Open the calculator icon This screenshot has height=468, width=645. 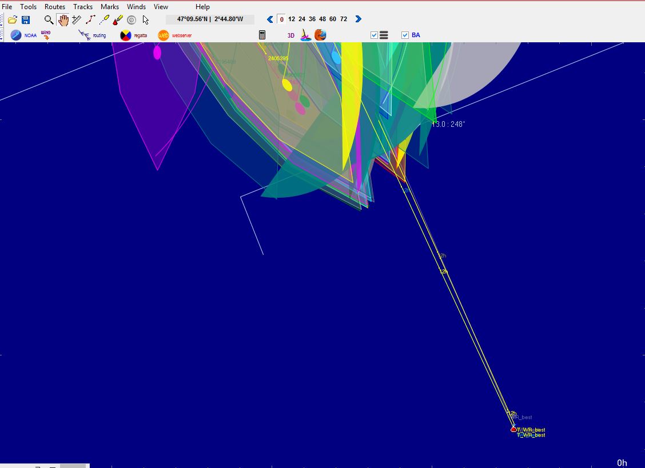tap(262, 35)
